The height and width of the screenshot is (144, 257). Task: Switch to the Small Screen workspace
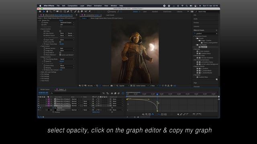(167, 12)
